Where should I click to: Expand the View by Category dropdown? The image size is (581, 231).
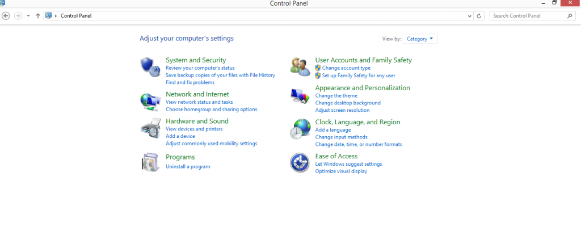click(x=419, y=39)
